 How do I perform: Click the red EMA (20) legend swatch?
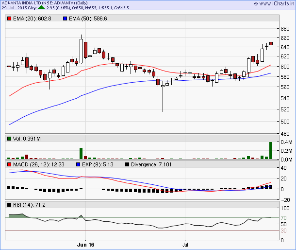(9, 18)
